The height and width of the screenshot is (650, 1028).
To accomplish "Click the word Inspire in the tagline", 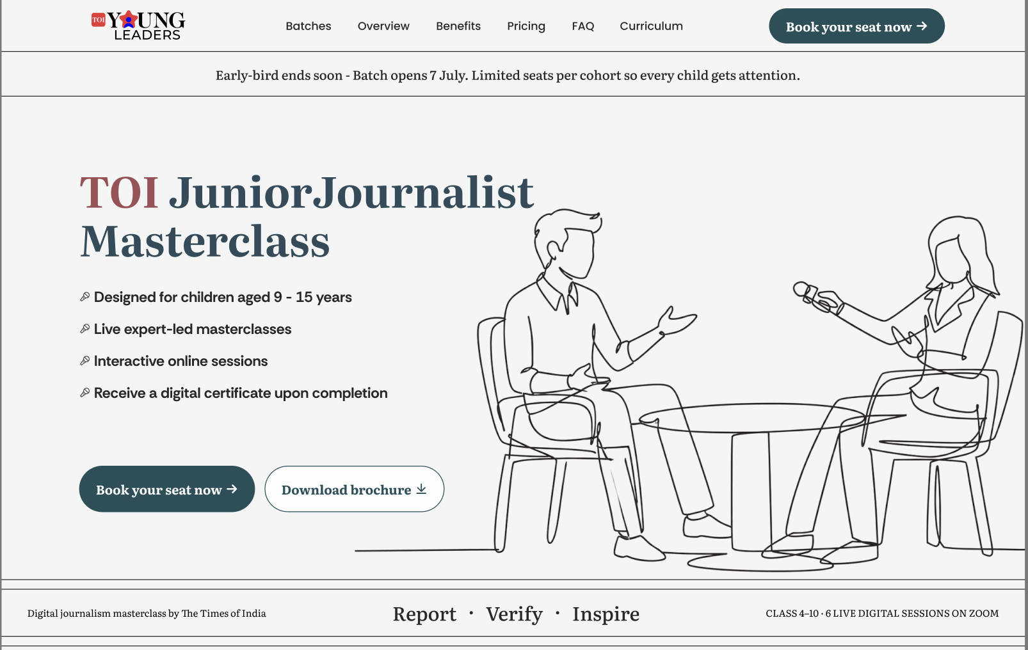I will 606,614.
